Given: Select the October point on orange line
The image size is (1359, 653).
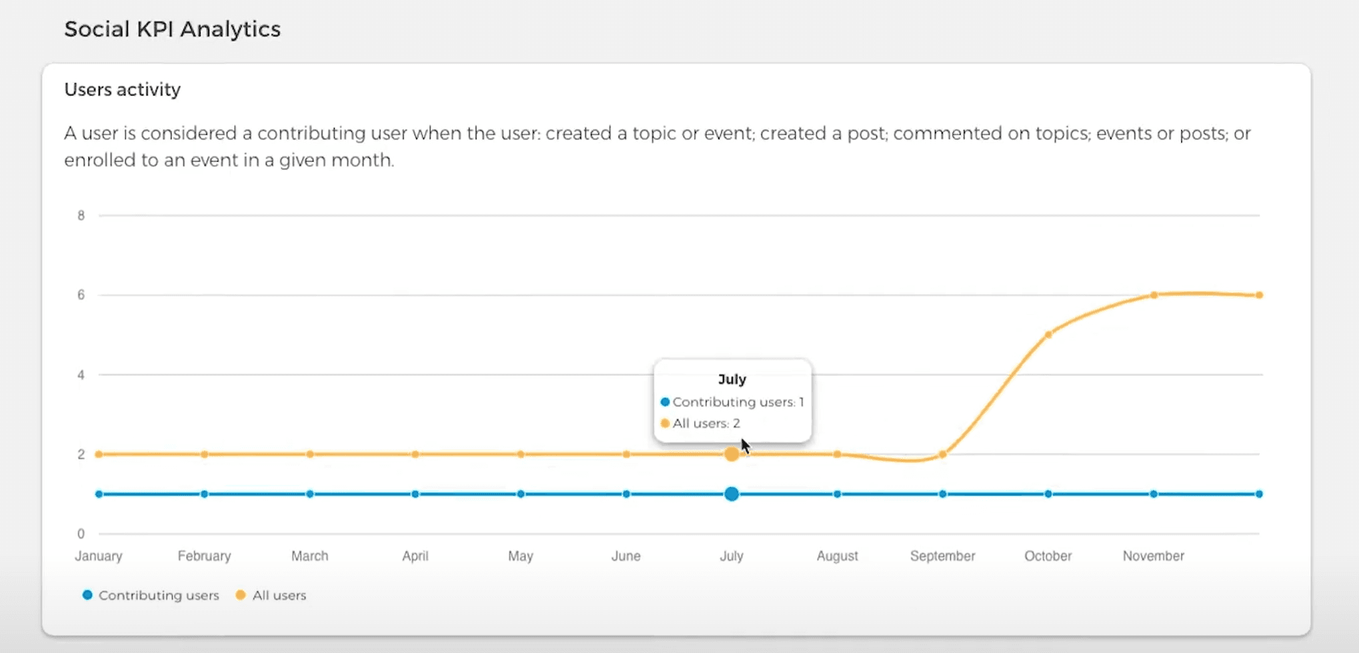Looking at the screenshot, I should click(1048, 334).
